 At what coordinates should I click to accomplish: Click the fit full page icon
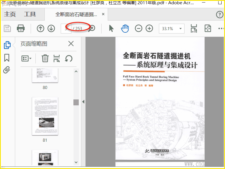[208, 28]
